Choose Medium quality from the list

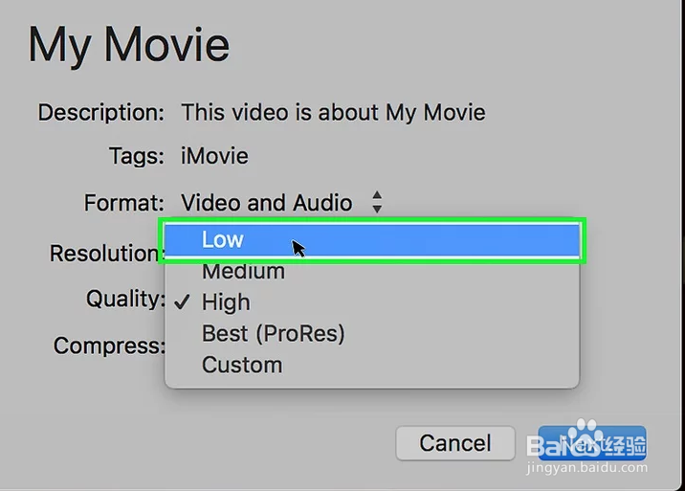coord(372,271)
